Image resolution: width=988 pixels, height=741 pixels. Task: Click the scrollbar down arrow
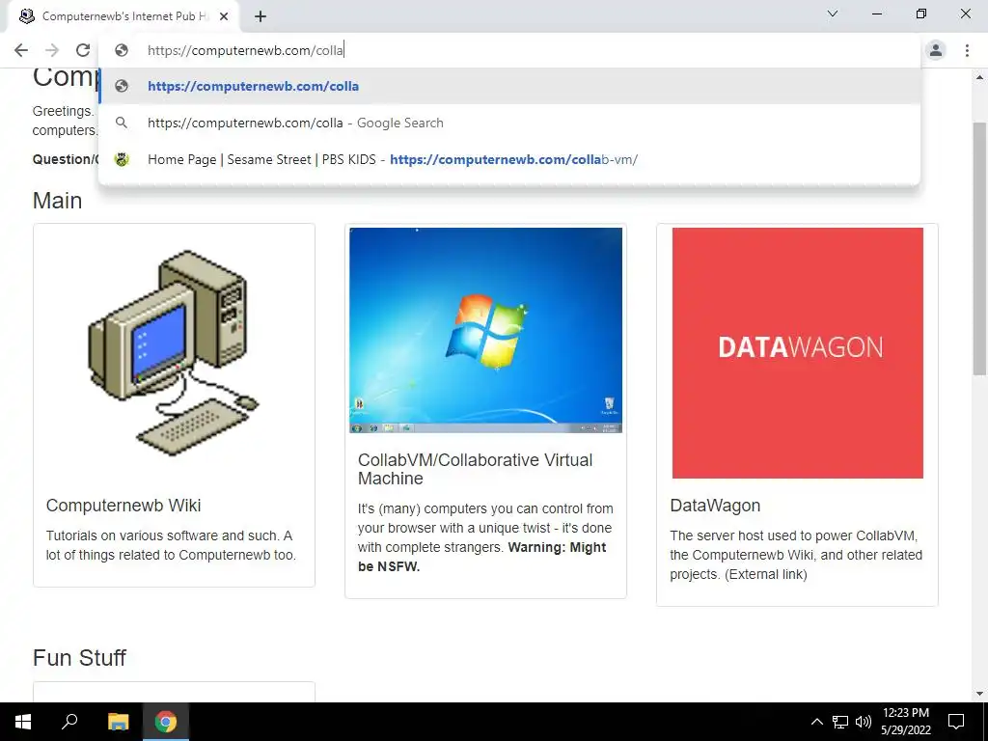click(979, 694)
